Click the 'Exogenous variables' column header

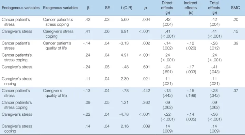click(x=61, y=8)
